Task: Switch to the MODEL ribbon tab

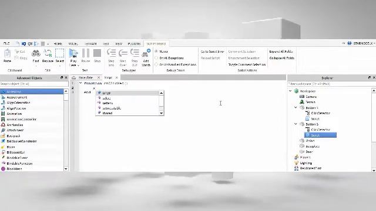Action: [x=73, y=44]
